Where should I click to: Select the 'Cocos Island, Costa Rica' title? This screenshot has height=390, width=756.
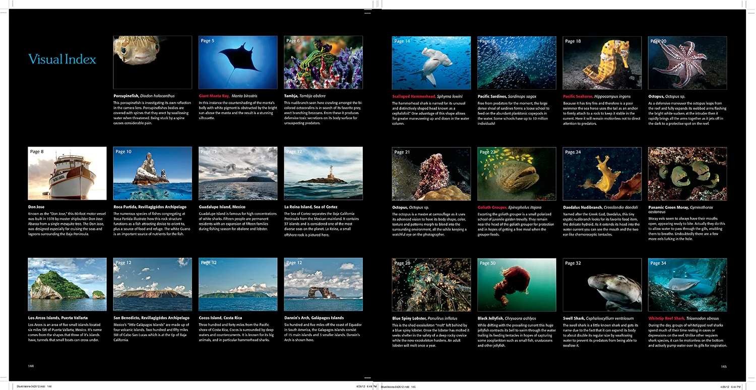click(x=221, y=318)
